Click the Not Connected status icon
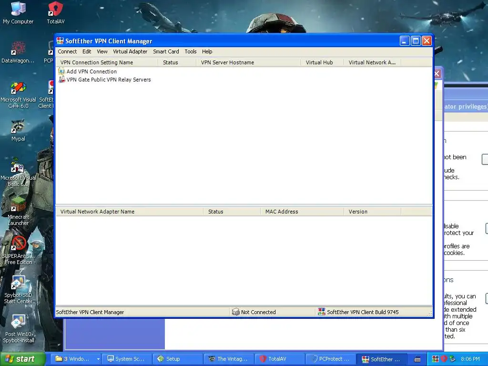Screen dimensions: 488x366 pyautogui.click(x=235, y=312)
